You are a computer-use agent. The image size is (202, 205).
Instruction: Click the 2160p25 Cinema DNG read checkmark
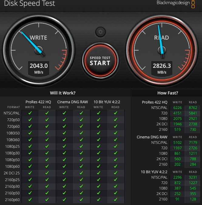click(81, 180)
